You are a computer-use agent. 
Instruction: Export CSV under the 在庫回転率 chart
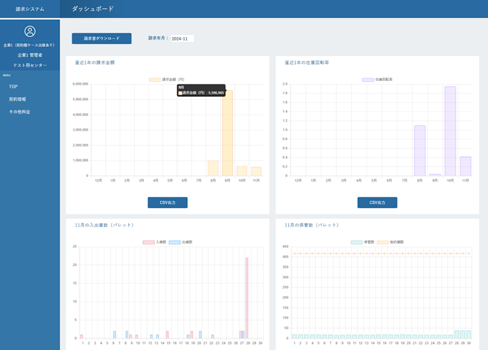(x=377, y=202)
